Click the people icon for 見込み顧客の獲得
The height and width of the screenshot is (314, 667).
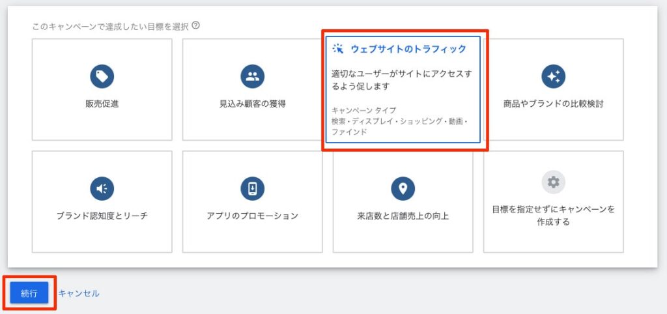pyautogui.click(x=253, y=77)
